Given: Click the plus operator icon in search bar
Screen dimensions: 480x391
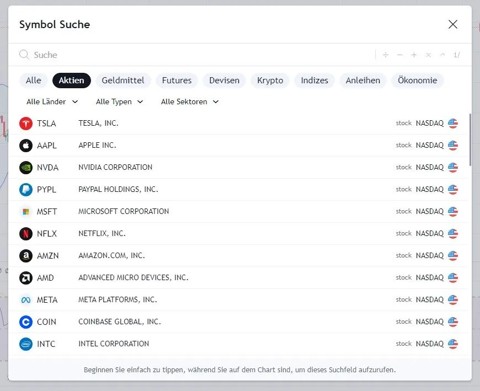Looking at the screenshot, I should 414,55.
